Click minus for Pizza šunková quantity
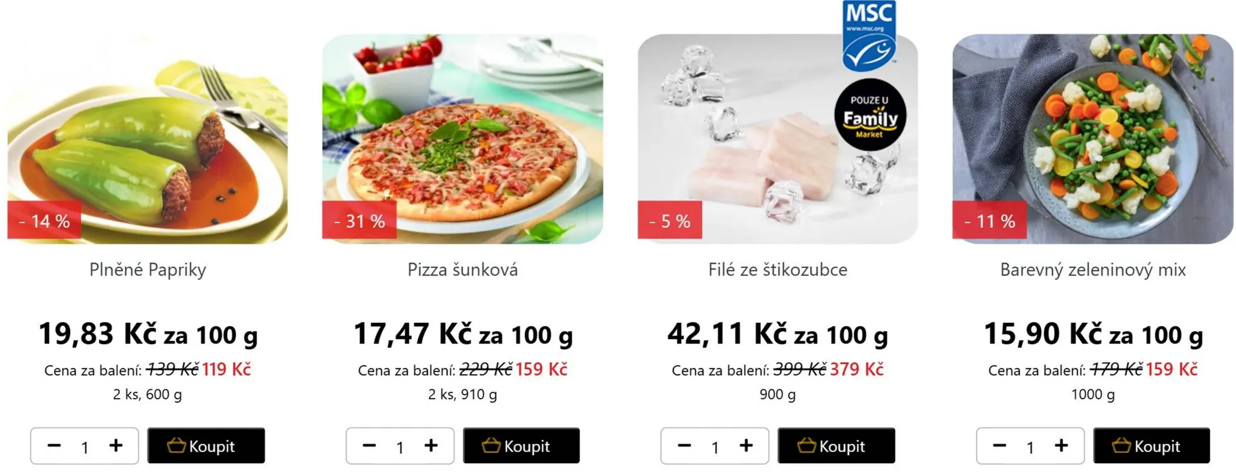The height and width of the screenshot is (474, 1236). click(369, 446)
